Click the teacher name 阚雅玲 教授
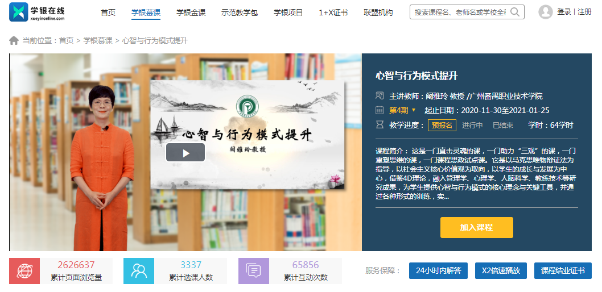 (x=446, y=96)
